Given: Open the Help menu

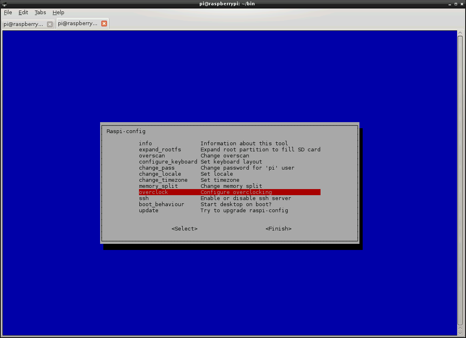Looking at the screenshot, I should [x=58, y=13].
